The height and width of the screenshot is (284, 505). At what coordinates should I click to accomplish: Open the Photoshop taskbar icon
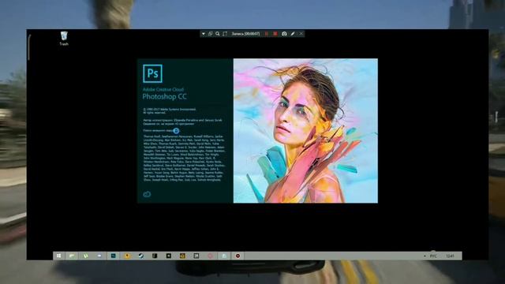pyautogui.click(x=114, y=256)
